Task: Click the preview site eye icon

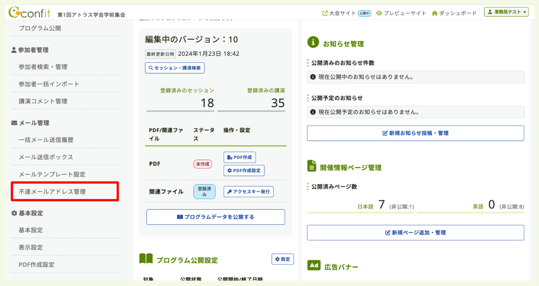Action: [380, 13]
